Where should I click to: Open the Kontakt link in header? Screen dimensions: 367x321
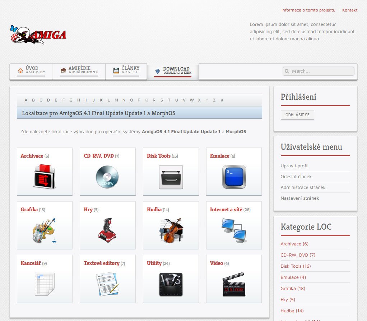click(x=349, y=10)
